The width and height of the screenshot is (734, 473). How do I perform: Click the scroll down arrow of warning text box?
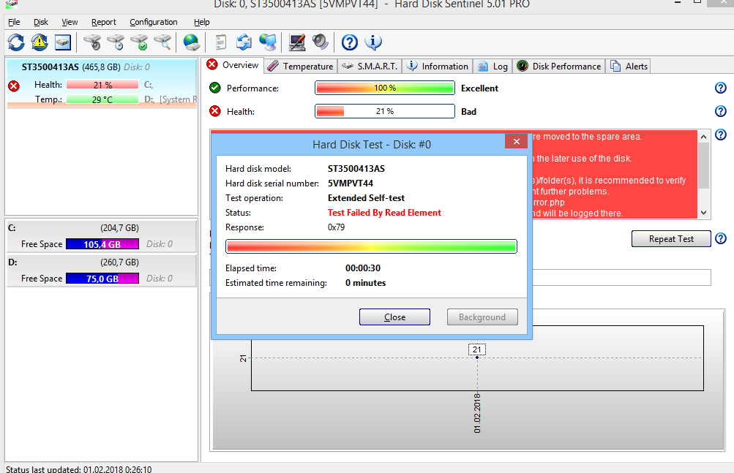(x=703, y=213)
